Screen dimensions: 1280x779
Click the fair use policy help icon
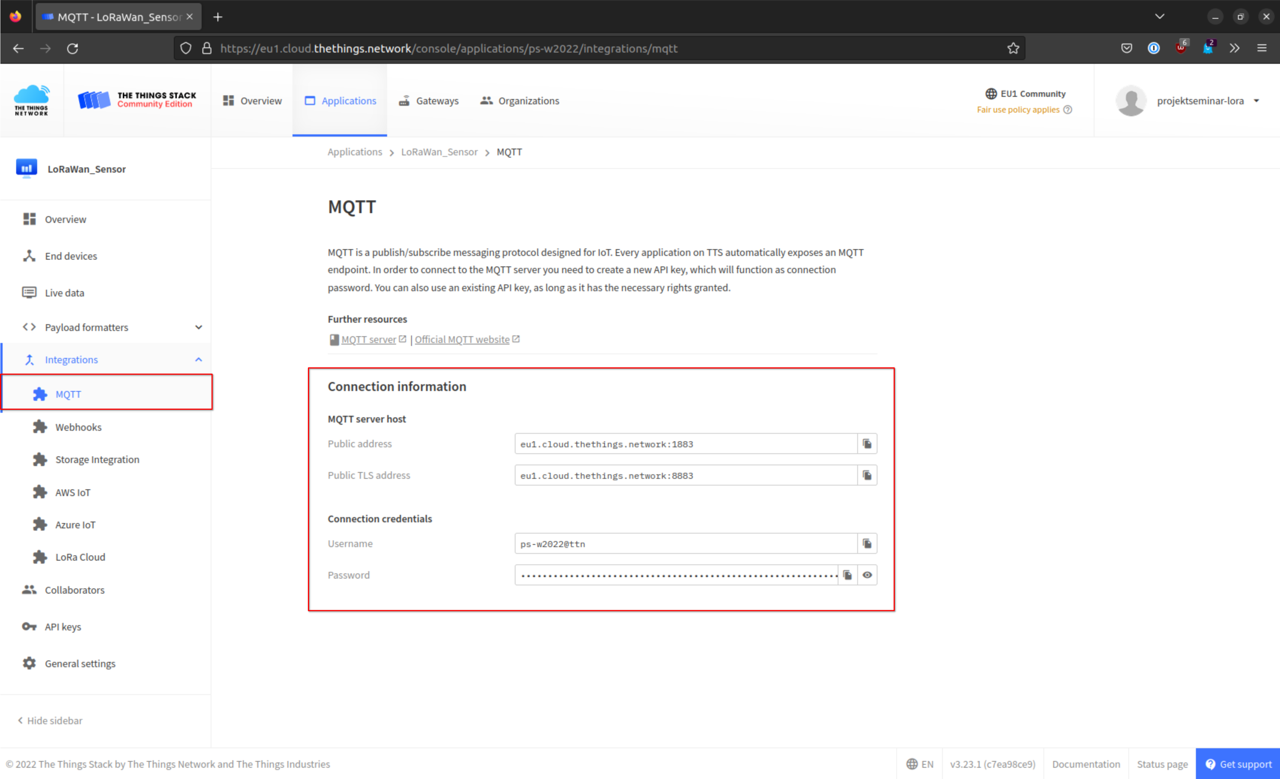click(x=1067, y=110)
